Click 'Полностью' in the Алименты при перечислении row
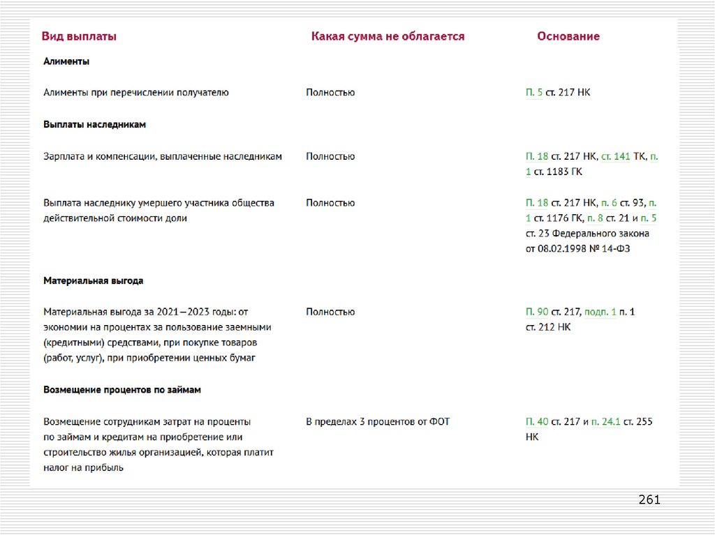Screen dimensions: 715x535 pos(330,93)
